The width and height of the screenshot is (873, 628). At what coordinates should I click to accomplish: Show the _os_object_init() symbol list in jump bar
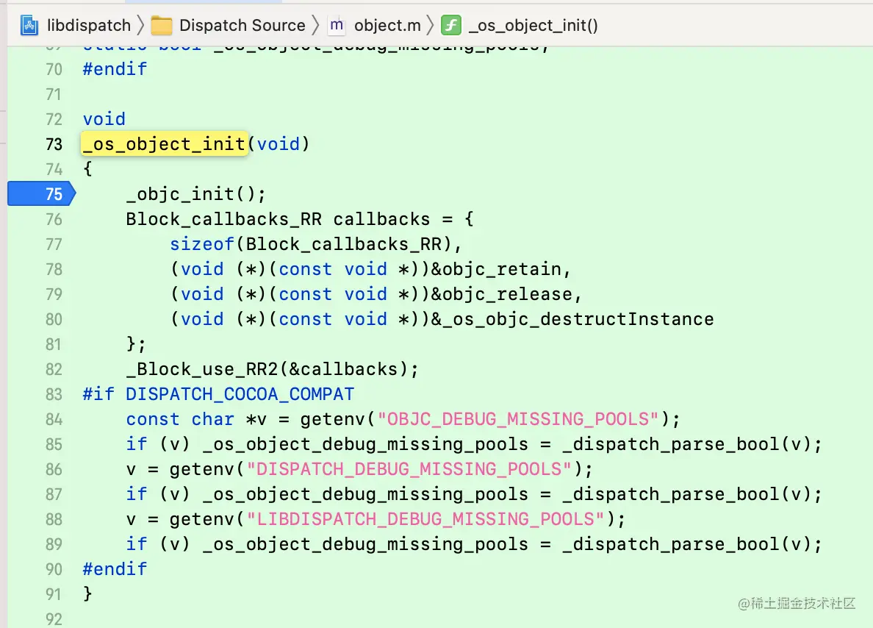(x=533, y=26)
